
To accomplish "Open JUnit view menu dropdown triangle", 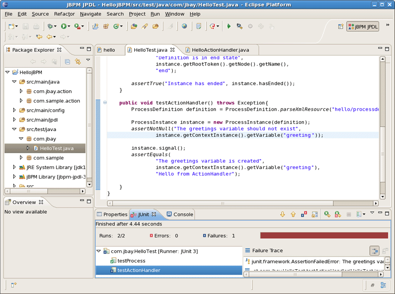I will tap(372, 213).
